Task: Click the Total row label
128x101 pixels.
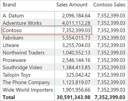Action: [x=9, y=97]
